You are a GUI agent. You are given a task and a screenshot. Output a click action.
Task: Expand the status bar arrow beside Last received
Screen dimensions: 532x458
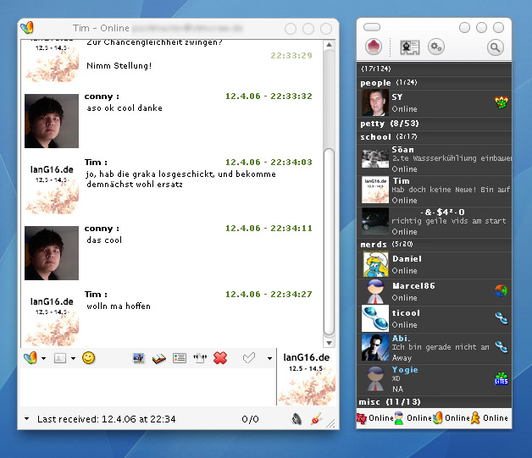[26, 419]
